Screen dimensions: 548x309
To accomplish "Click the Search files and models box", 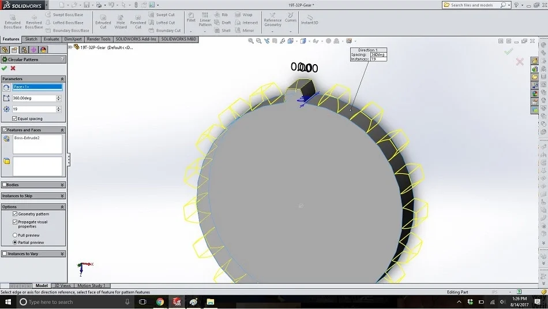I will [472, 5].
